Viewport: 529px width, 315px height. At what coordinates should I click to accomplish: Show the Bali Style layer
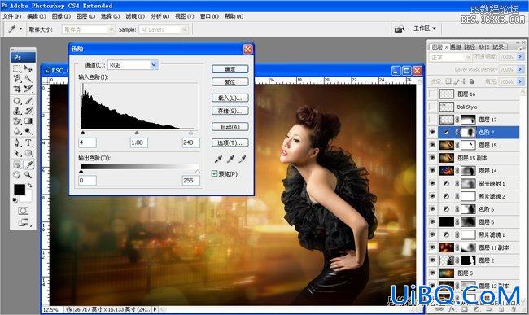tap(432, 107)
